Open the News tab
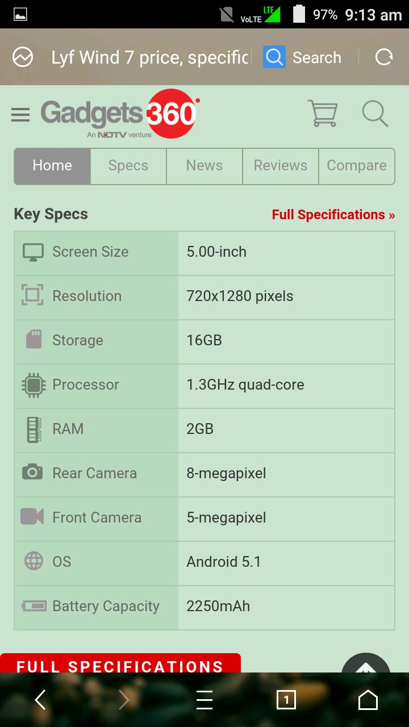 pos(204,166)
